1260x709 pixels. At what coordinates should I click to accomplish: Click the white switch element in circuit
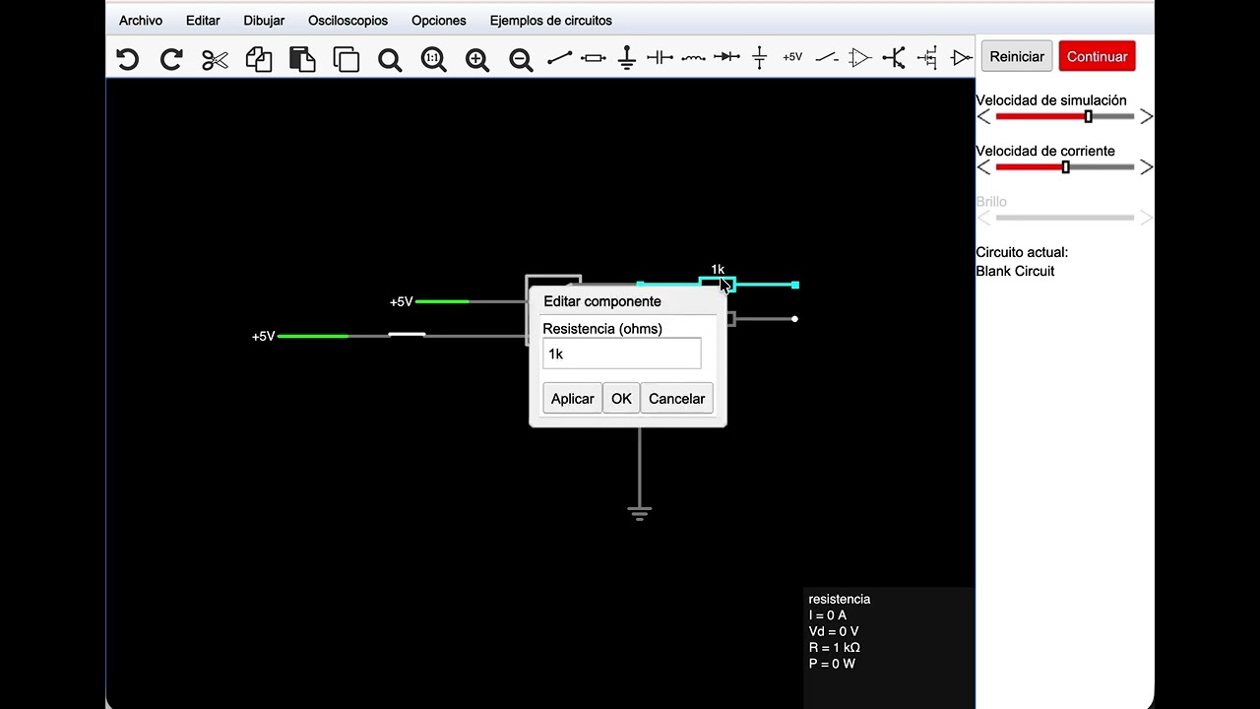pos(407,335)
